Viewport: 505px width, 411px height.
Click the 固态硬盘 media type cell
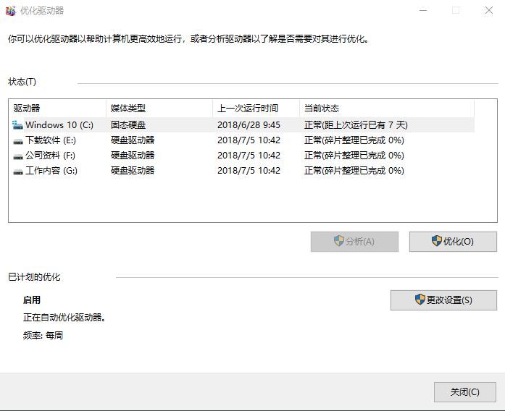click(x=128, y=124)
